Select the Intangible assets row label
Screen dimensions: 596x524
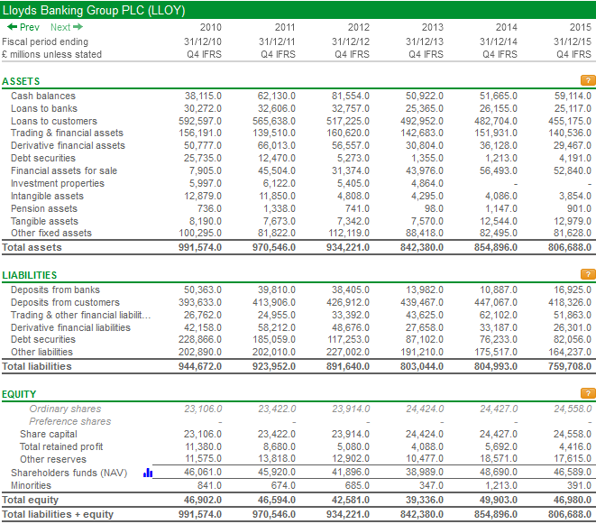coord(47,196)
